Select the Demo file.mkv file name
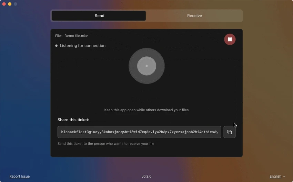 (76, 36)
